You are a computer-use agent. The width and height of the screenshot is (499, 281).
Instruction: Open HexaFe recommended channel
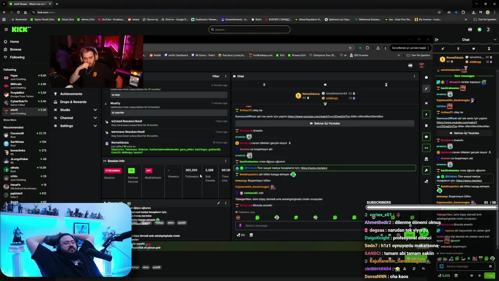24,186
